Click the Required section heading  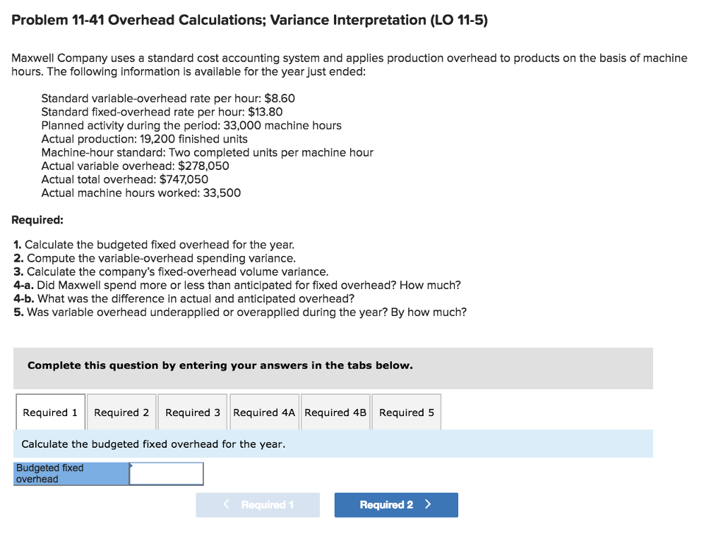tap(37, 219)
